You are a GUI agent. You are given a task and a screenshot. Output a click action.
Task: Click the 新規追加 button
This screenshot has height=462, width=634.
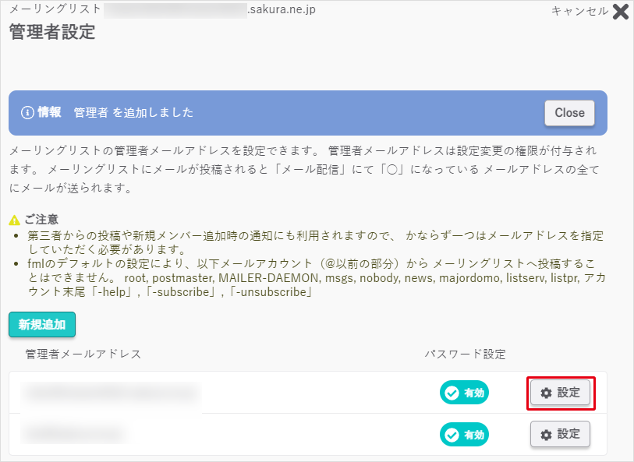41,325
